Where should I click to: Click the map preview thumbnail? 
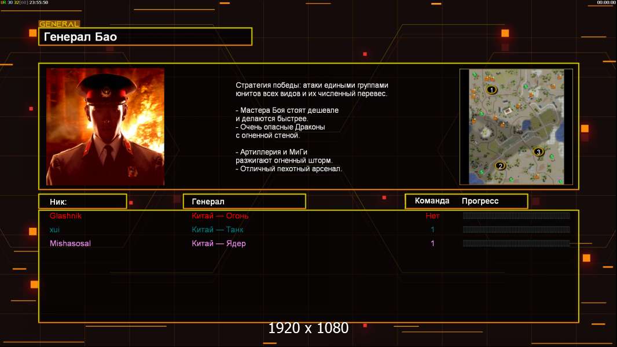point(516,127)
